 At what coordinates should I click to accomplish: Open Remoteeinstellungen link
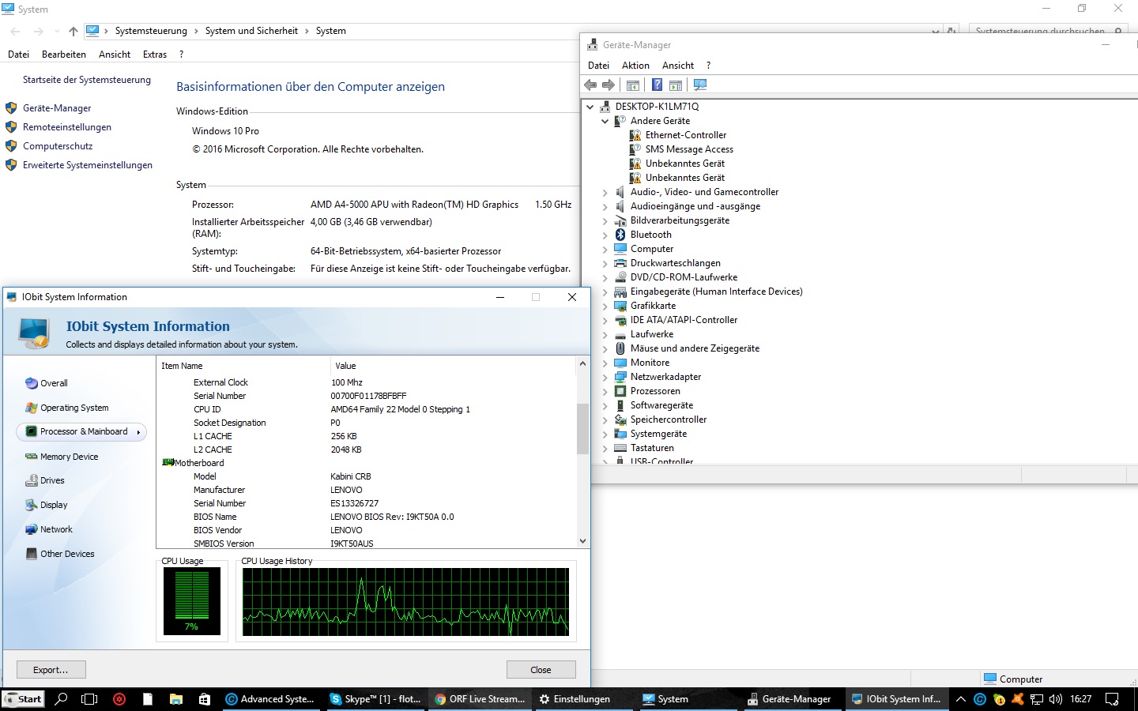coord(67,127)
